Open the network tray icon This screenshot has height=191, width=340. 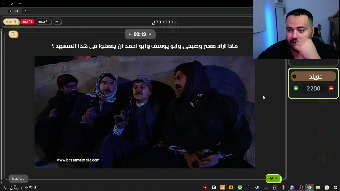[31, 188]
